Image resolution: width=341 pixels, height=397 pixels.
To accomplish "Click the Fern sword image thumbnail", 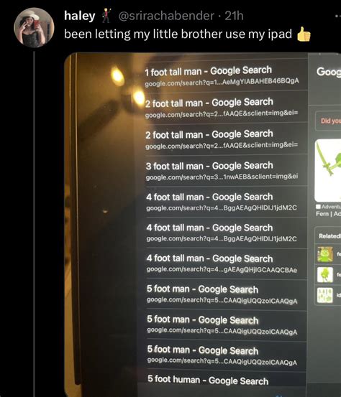I will [328, 170].
